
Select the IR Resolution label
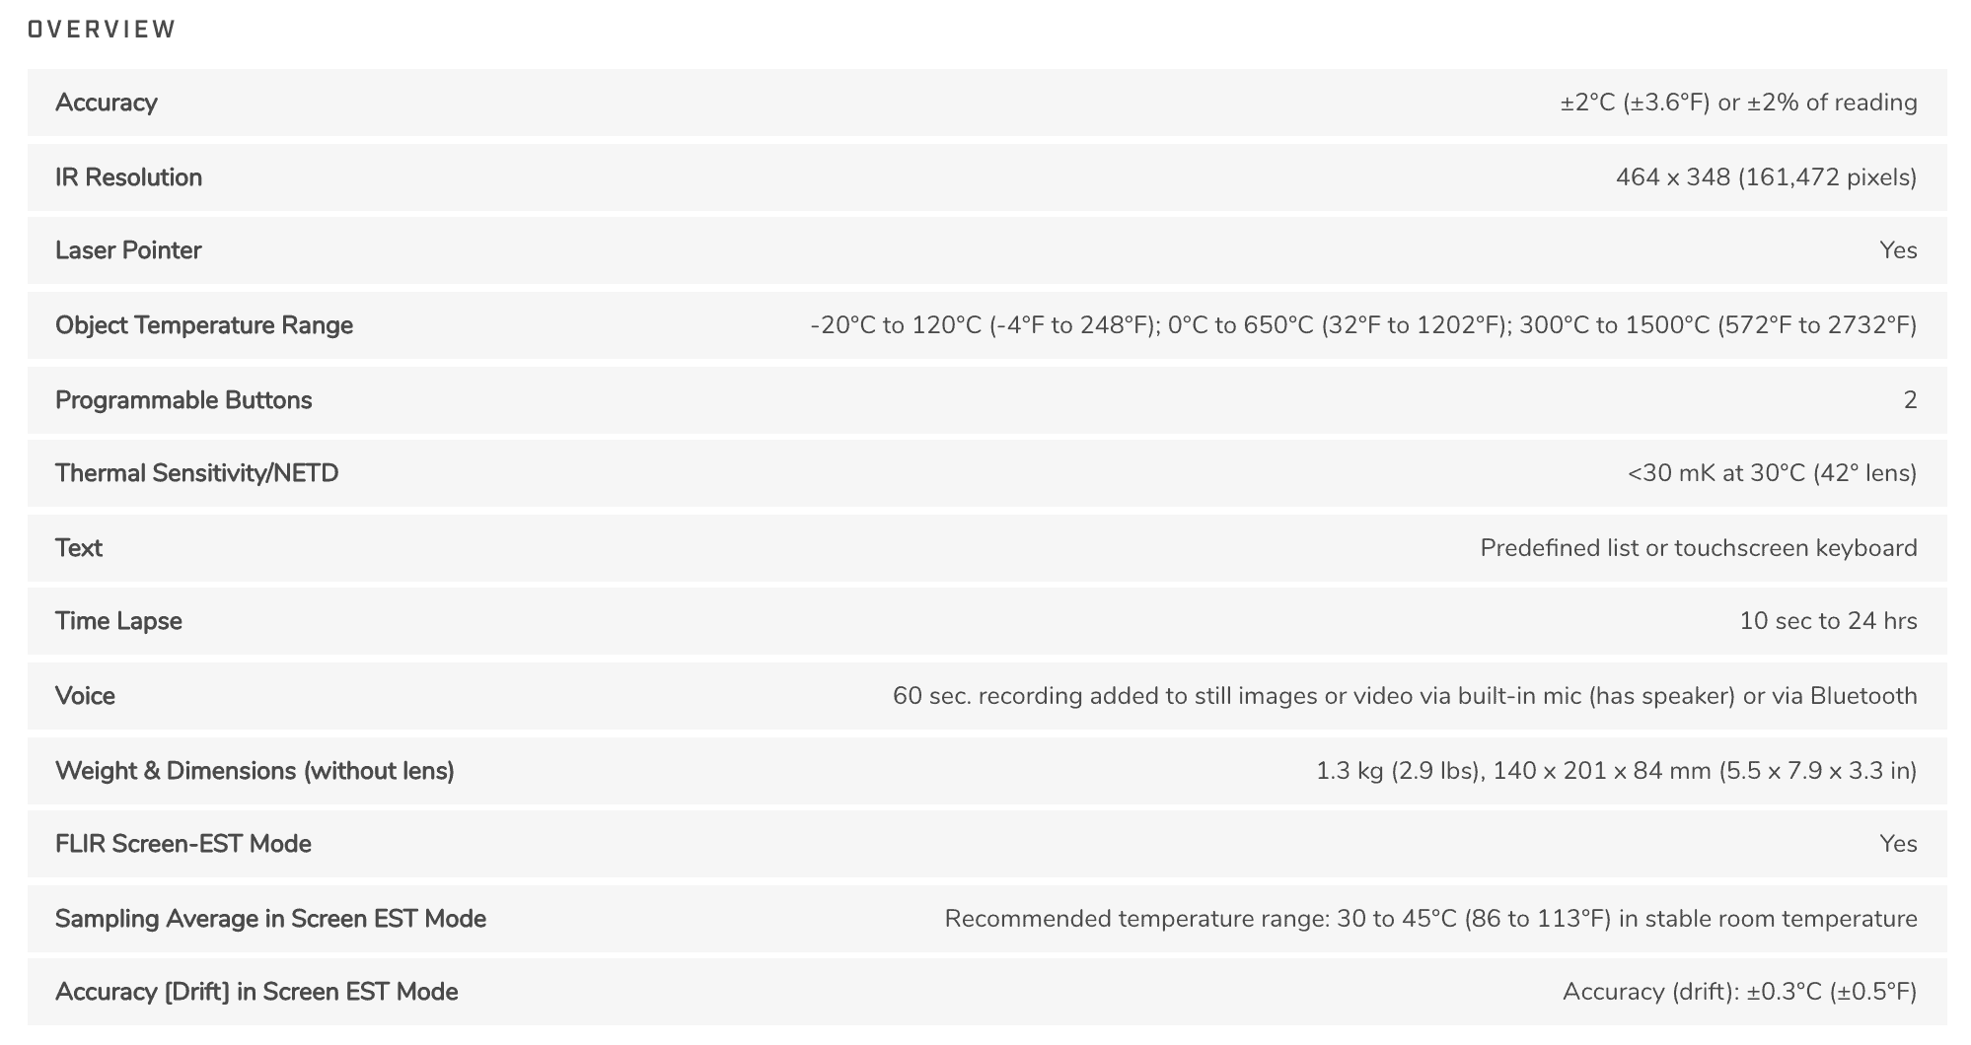[x=128, y=177]
